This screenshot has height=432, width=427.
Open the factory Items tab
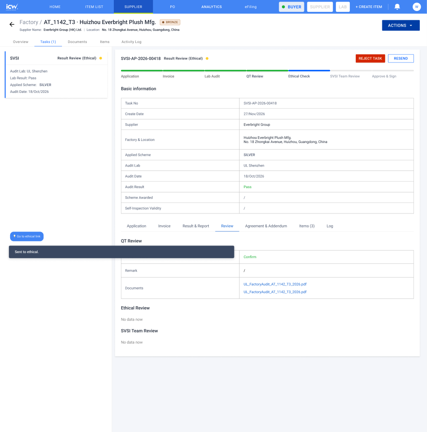pos(105,42)
